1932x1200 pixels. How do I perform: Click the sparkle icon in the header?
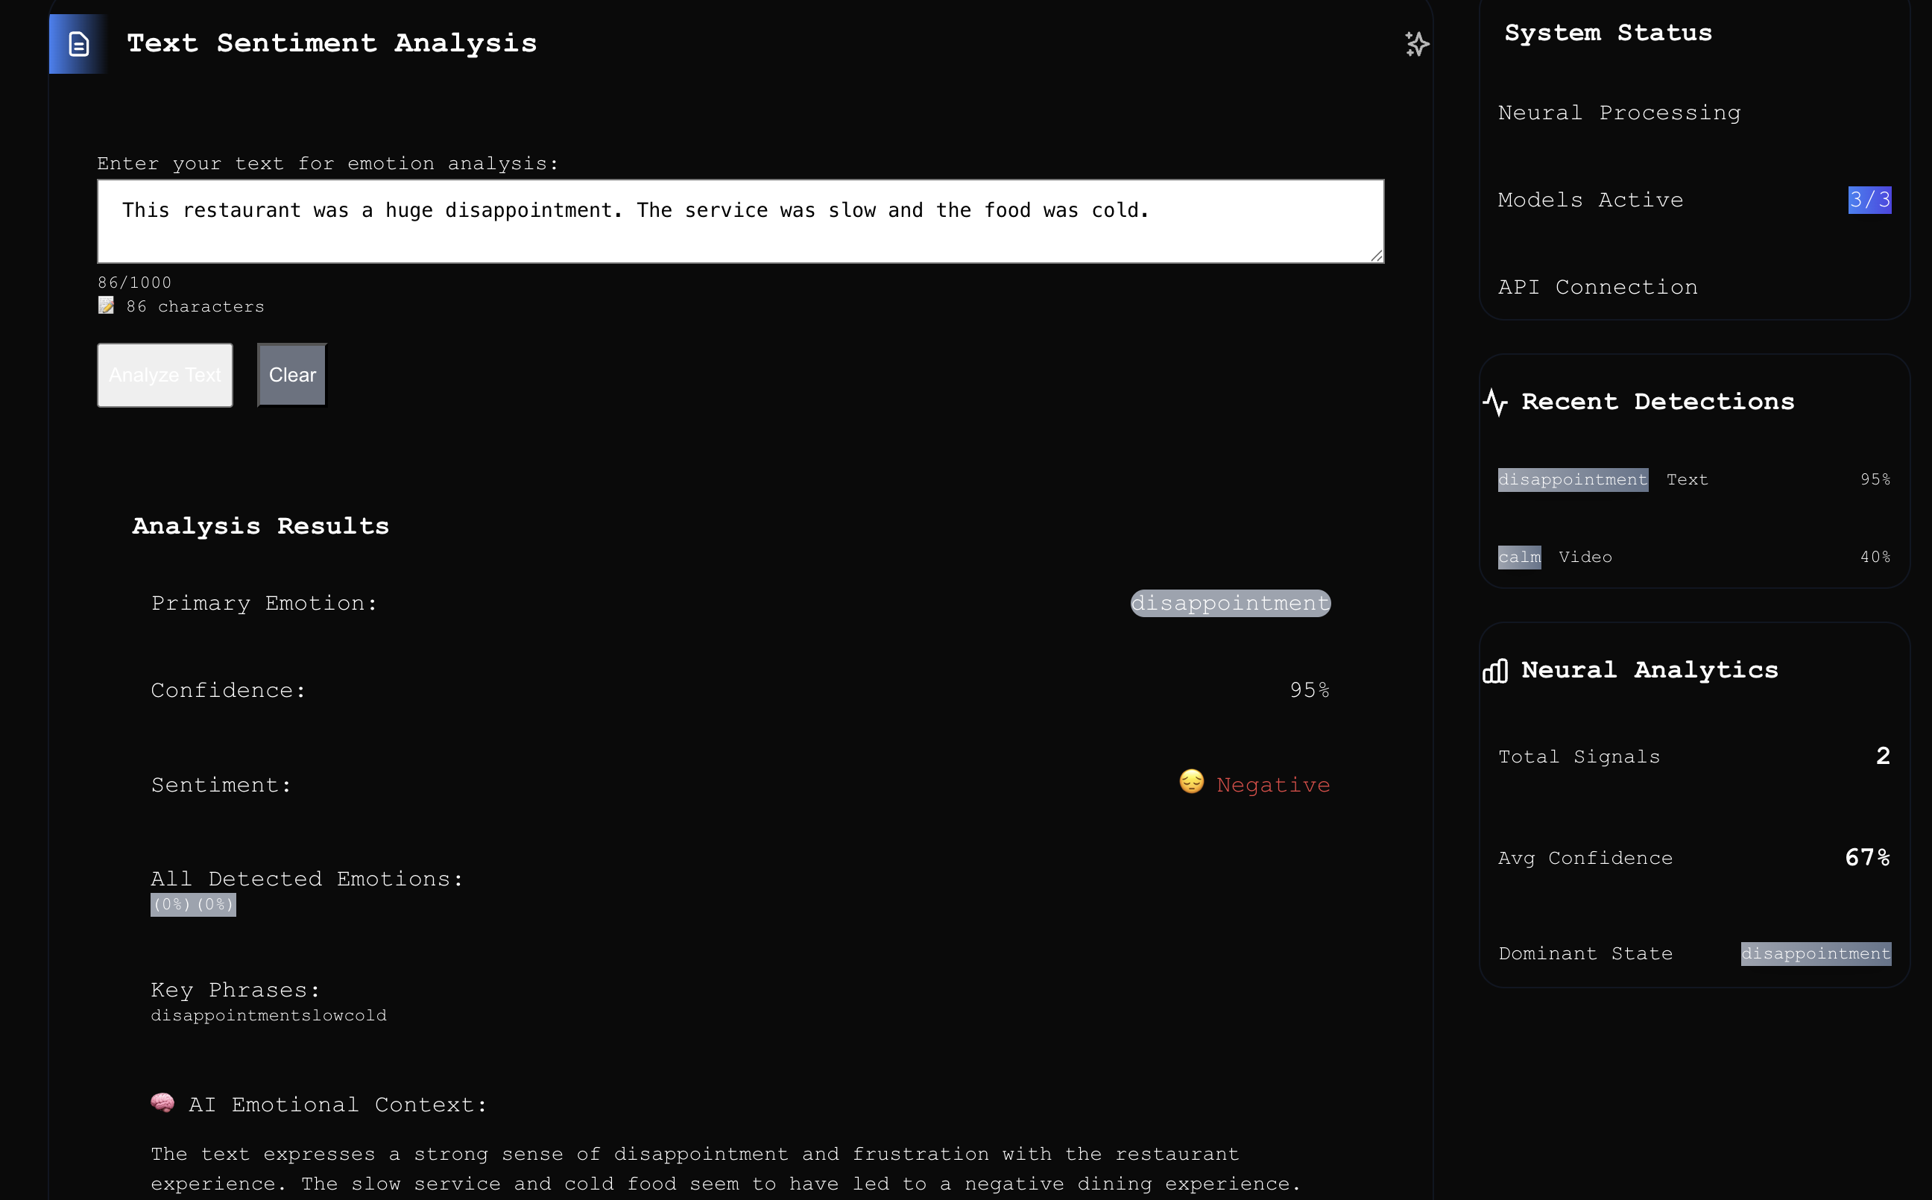click(1416, 44)
